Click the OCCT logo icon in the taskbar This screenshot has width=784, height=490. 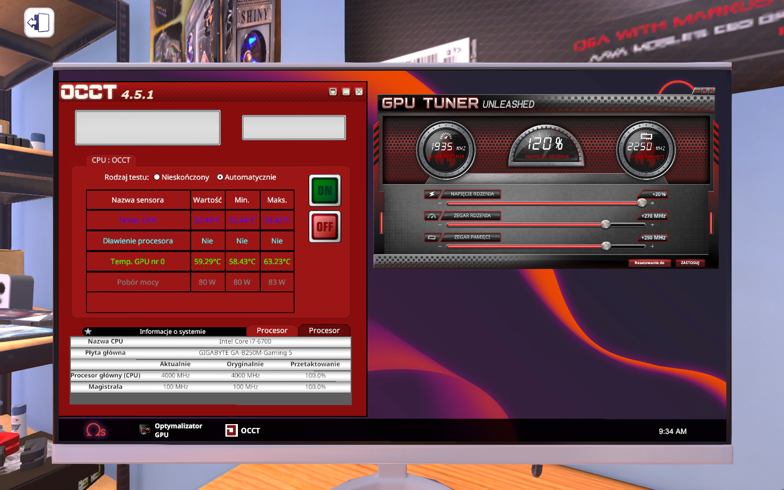pyautogui.click(x=231, y=431)
